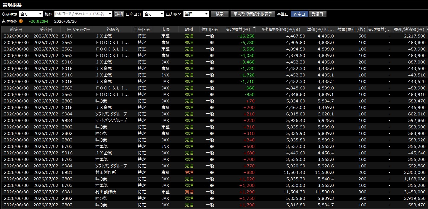This screenshot has width=428, height=209.
Task: Click the 売却/決済額(円) column header
Action: (409, 29)
